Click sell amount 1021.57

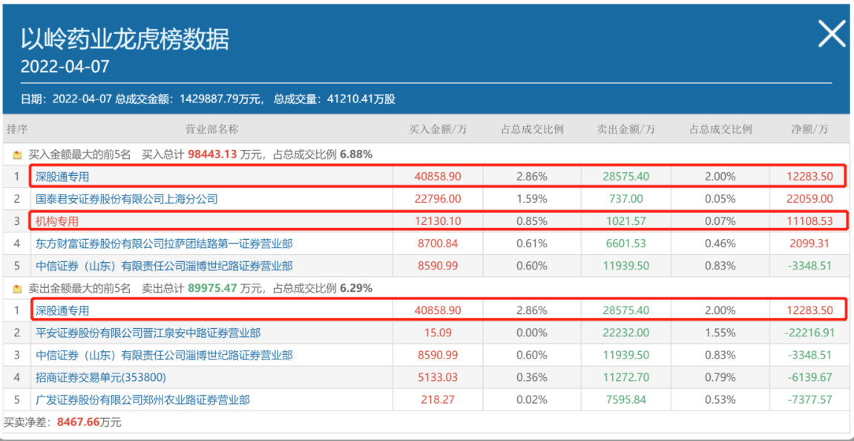pos(625,221)
